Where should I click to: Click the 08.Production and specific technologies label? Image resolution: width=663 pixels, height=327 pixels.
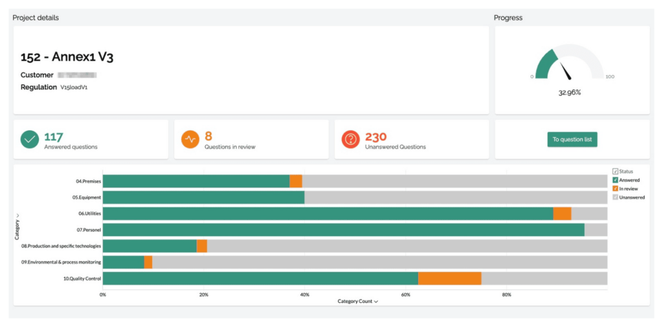pyautogui.click(x=62, y=246)
